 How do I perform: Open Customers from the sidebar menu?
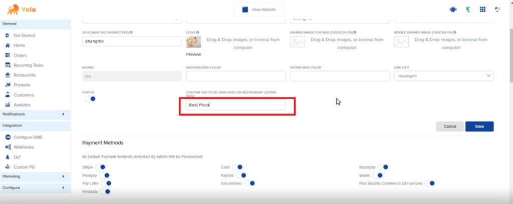pos(24,95)
